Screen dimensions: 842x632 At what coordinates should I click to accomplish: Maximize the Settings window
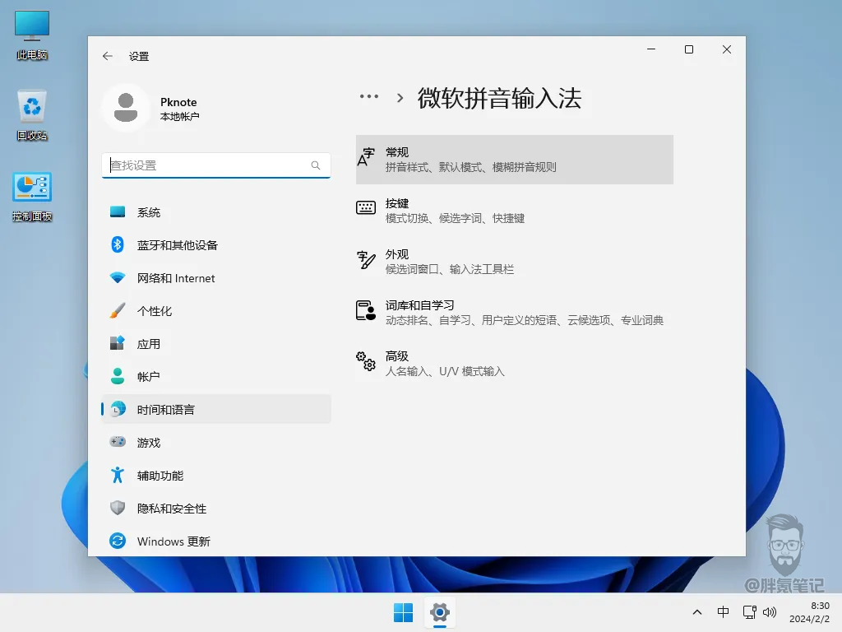pyautogui.click(x=689, y=49)
